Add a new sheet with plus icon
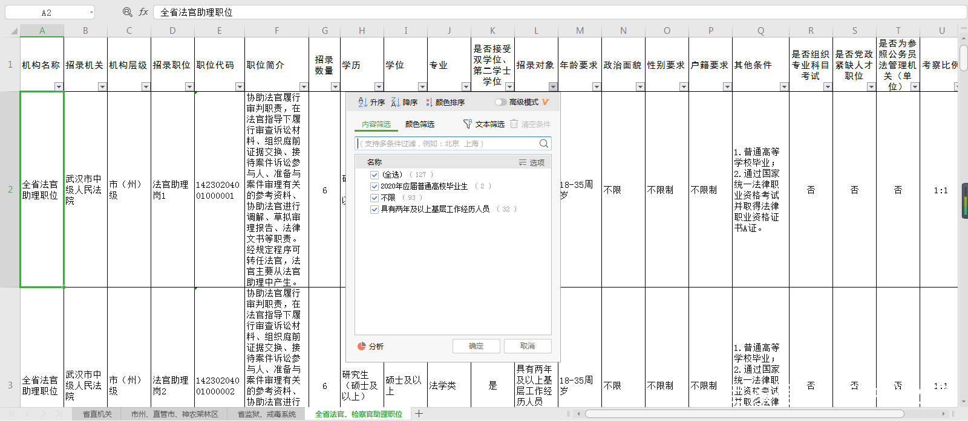Image resolution: width=968 pixels, height=421 pixels. click(x=419, y=414)
